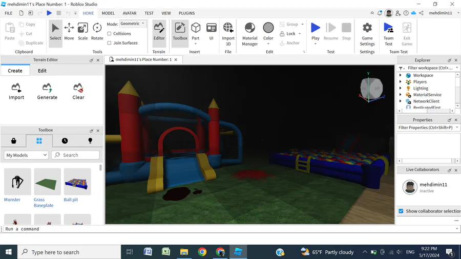Pick the Rotate tool
Image resolution: width=461 pixels, height=259 pixels.
[x=97, y=32]
